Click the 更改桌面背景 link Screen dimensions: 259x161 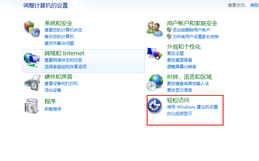click(180, 60)
